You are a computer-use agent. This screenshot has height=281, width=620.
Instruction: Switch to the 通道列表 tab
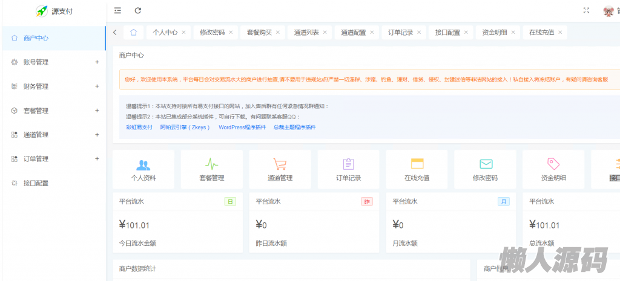pyautogui.click(x=306, y=33)
